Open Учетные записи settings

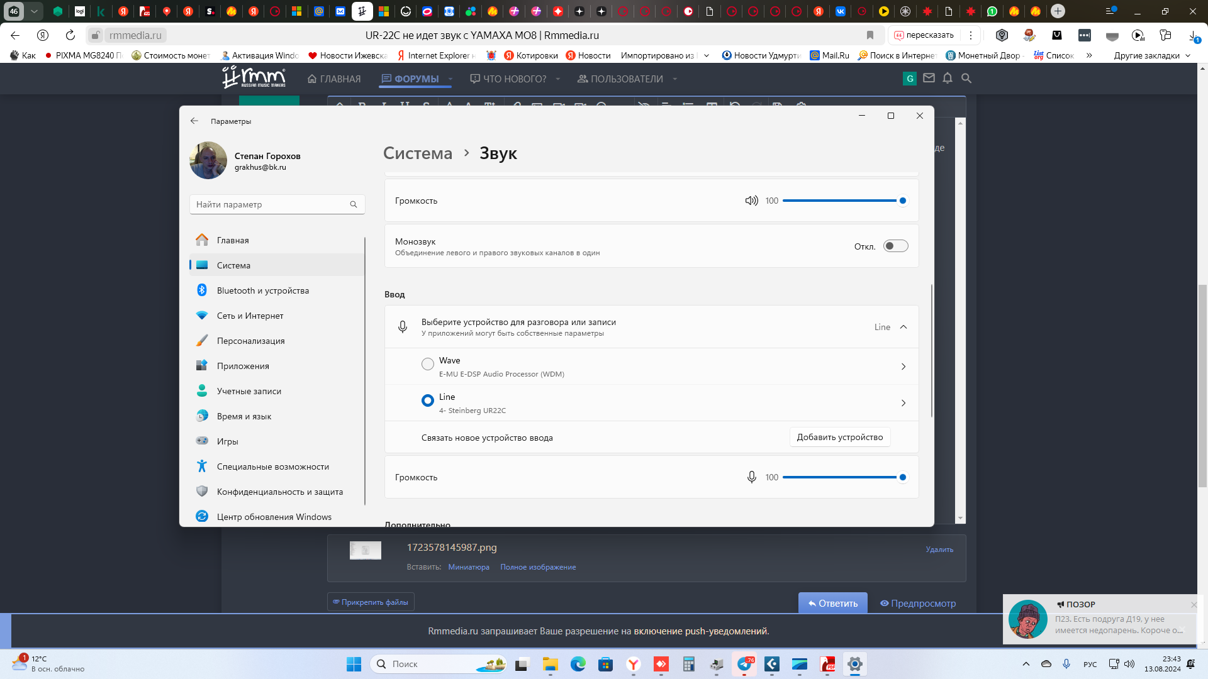tap(277, 391)
